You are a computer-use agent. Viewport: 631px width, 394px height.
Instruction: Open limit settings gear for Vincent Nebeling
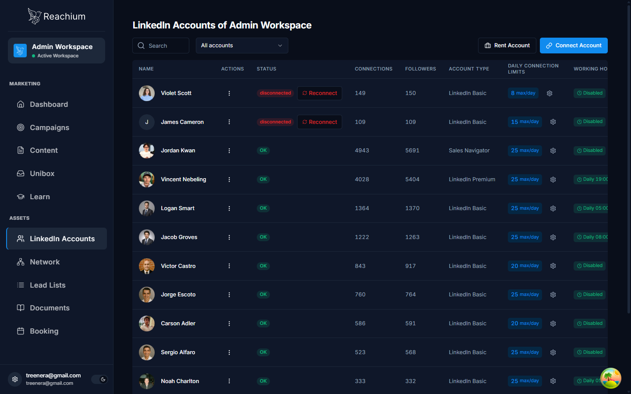click(553, 179)
